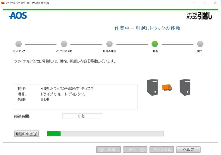
Task: Click the パソコンの分析 step hexagon
Action: (64, 44)
